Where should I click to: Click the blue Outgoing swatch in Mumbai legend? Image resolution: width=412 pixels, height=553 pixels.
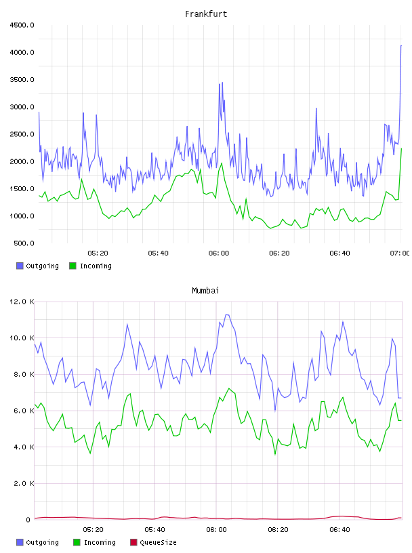pyautogui.click(x=20, y=542)
